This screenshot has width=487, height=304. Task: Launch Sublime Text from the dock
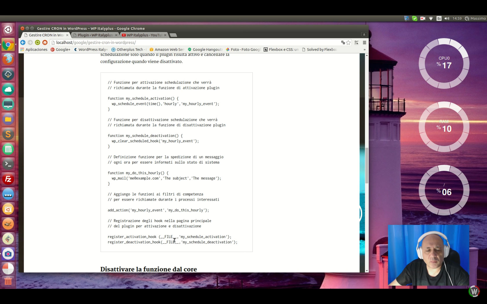pyautogui.click(x=8, y=134)
